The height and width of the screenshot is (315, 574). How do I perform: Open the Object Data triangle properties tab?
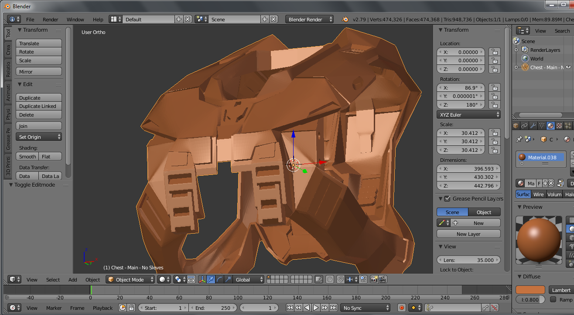(x=542, y=126)
